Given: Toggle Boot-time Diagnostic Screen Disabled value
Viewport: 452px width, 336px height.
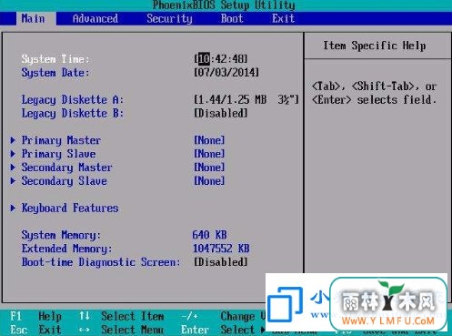Looking at the screenshot, I should click(x=221, y=262).
